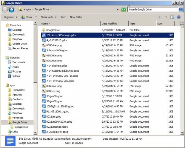Sort by Date modified column header

[115, 24]
